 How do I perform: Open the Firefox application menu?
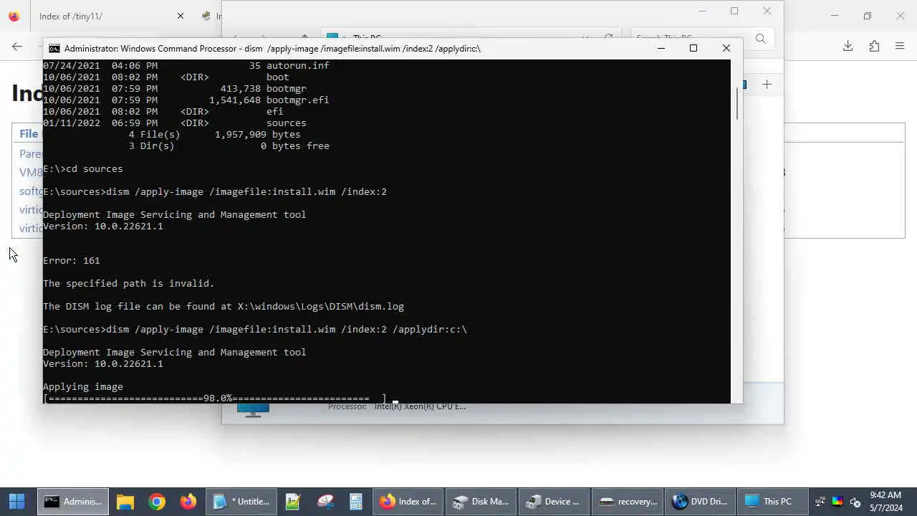tap(900, 46)
